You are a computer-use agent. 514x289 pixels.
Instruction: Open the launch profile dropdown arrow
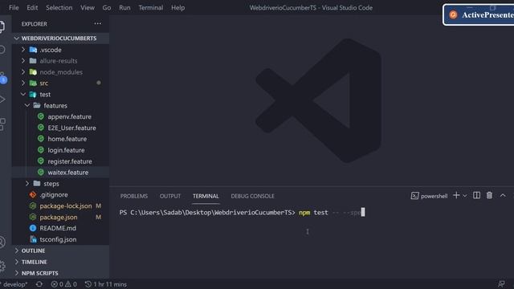coord(465,196)
